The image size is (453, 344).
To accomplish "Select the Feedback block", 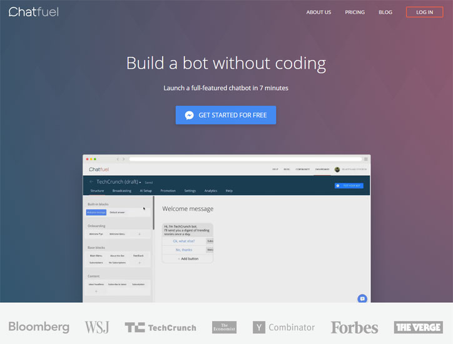I will [138, 256].
